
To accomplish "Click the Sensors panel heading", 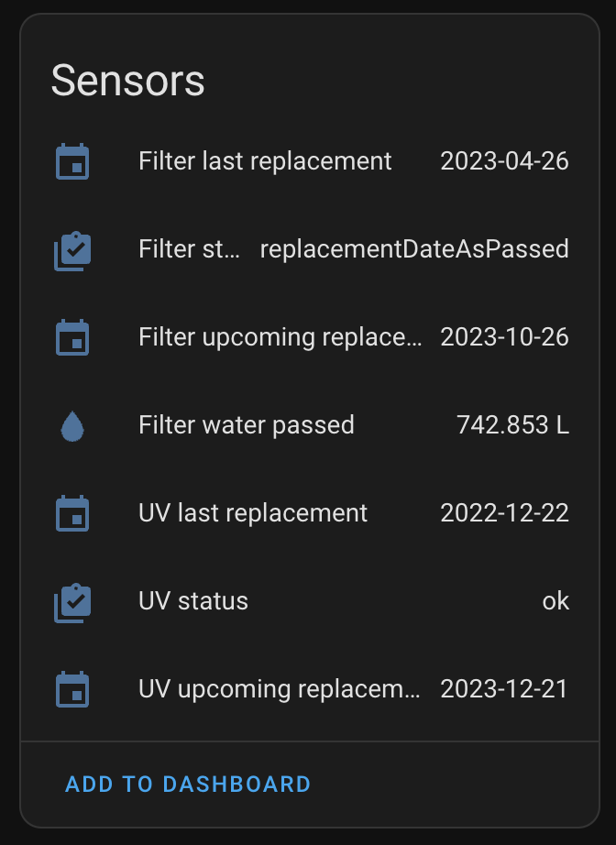I will 128,80.
